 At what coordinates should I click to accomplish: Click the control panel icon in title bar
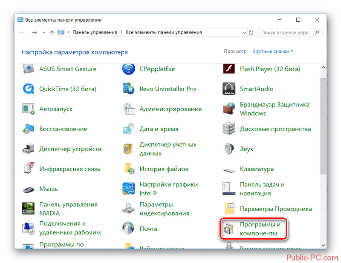coord(20,20)
